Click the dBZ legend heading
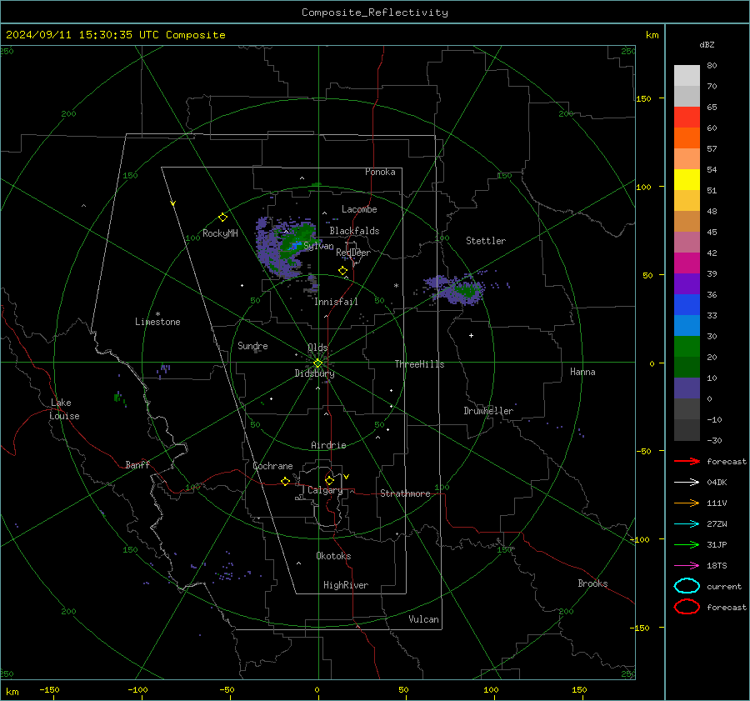 point(707,44)
